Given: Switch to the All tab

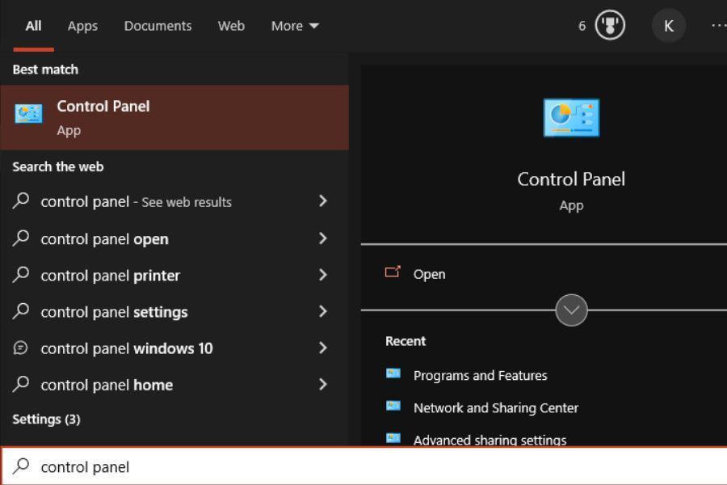Looking at the screenshot, I should click(33, 26).
